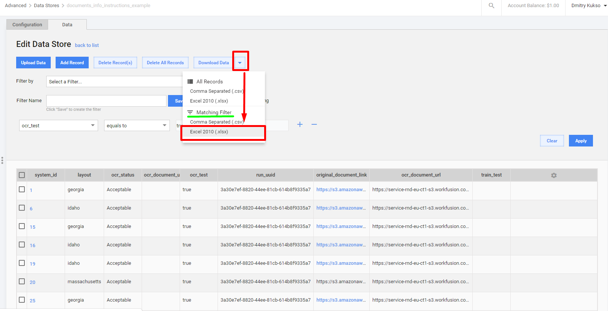Open the search magnifier icon
608x311 pixels.
click(x=491, y=6)
